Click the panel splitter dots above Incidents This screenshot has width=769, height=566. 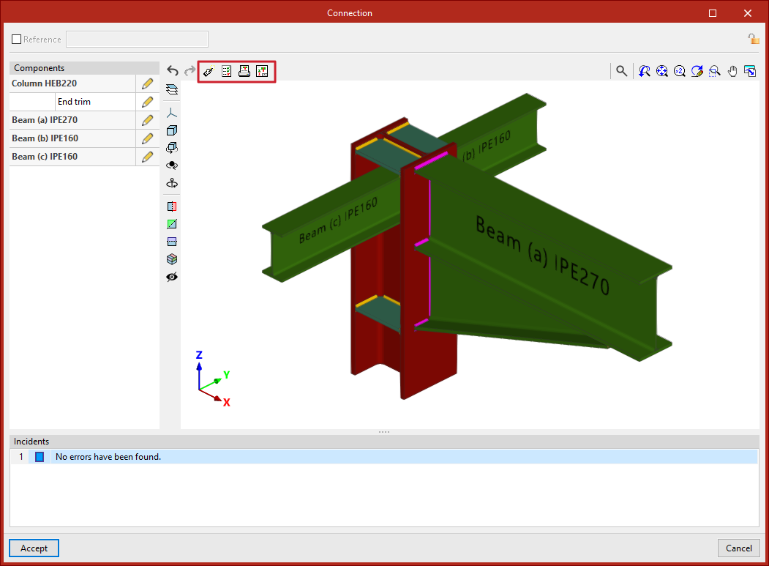pyautogui.click(x=384, y=432)
